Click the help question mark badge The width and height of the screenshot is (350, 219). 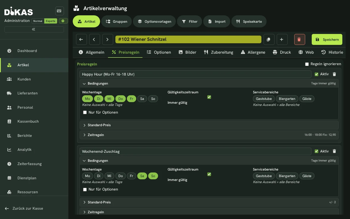[x=63, y=21]
